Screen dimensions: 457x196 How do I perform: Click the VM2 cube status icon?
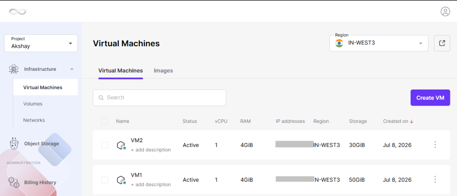pyautogui.click(x=121, y=145)
